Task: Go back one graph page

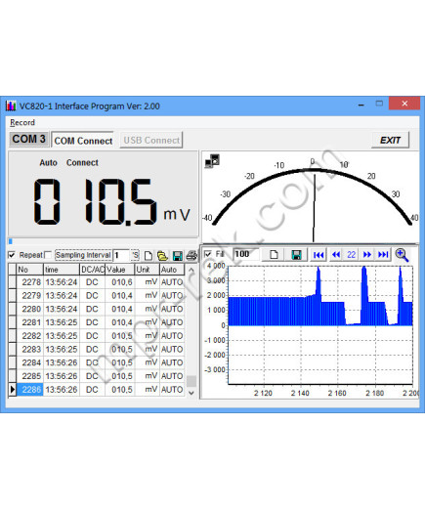Action: tap(335, 255)
